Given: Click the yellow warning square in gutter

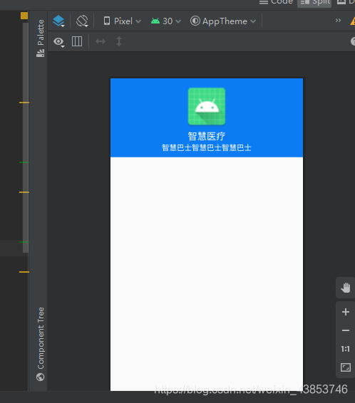Looking at the screenshot, I should (x=24, y=16).
